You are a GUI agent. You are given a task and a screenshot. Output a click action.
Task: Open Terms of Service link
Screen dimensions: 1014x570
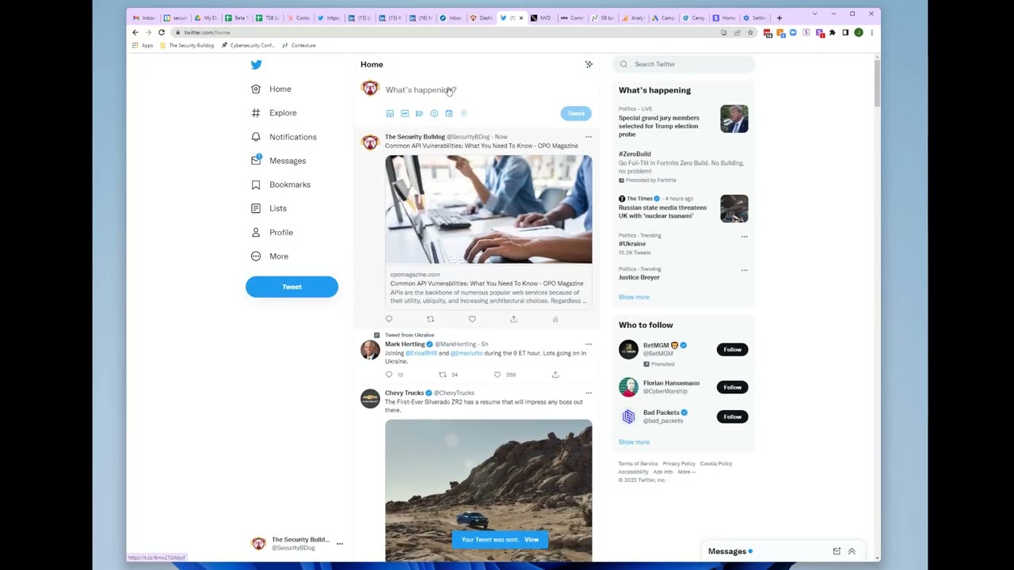[x=638, y=464]
